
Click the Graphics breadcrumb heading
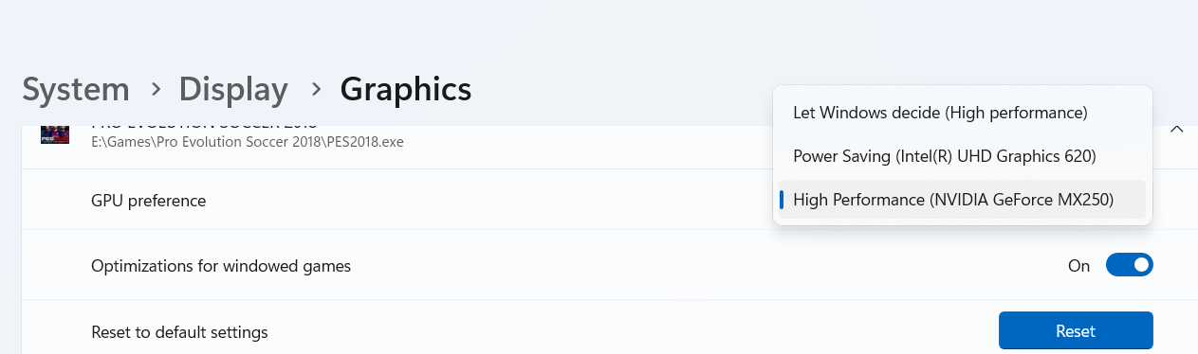tap(406, 89)
